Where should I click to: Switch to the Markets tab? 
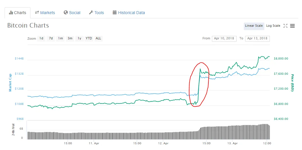pyautogui.click(x=45, y=13)
